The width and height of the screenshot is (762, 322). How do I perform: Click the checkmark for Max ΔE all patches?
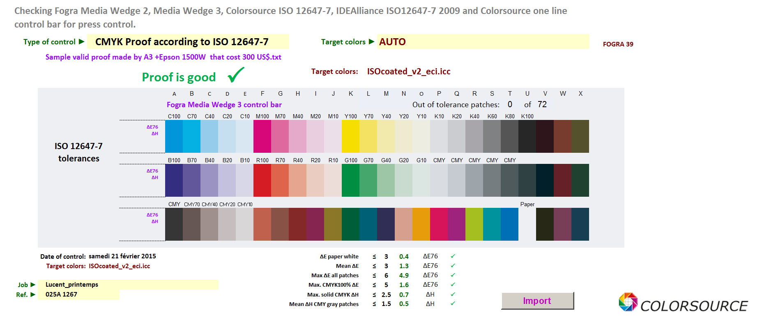[453, 275]
